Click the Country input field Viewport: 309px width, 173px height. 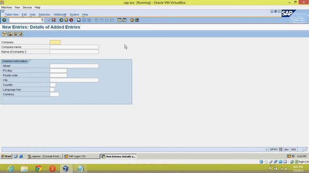(53, 85)
